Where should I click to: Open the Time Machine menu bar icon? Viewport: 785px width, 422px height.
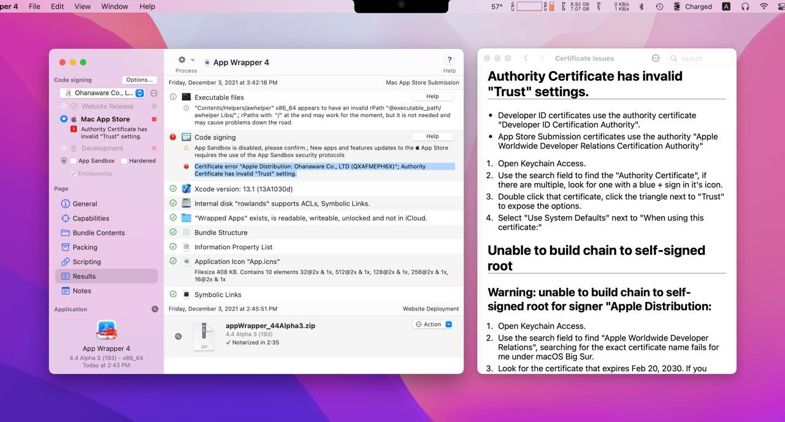659,7
